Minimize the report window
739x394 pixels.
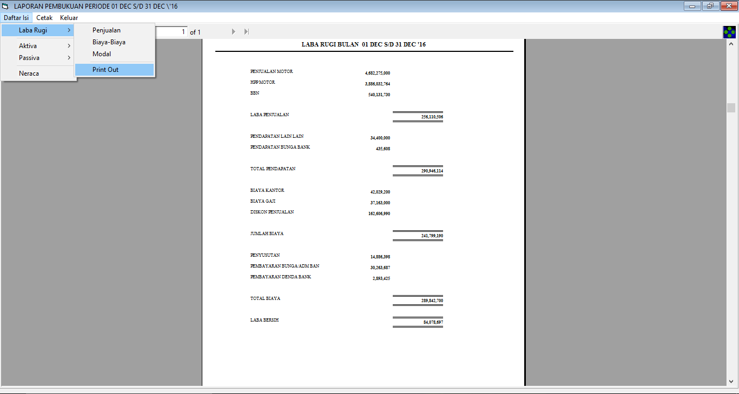pos(692,6)
